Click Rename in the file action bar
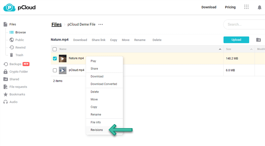265x146 pixels. pos(140,40)
